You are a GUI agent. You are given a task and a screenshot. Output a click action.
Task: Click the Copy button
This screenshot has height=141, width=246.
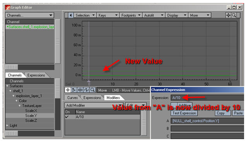220,113
